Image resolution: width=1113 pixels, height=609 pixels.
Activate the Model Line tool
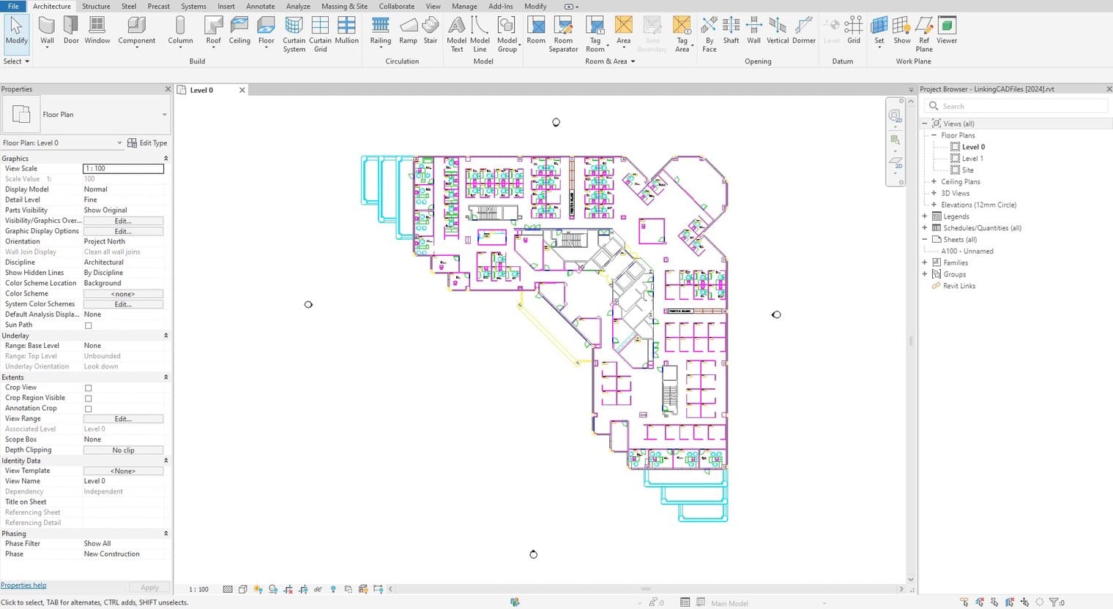[480, 34]
